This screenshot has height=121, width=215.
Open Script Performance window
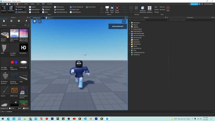pos(60,12)
